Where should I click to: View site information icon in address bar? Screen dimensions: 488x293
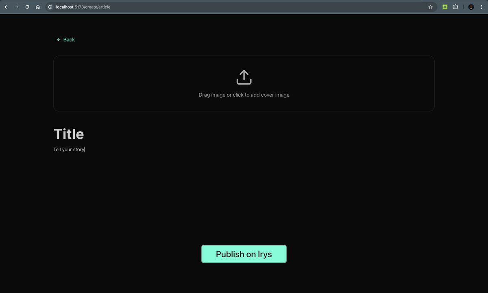point(50,7)
